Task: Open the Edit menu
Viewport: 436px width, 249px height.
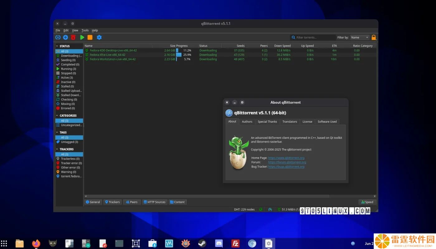Action: point(66,31)
